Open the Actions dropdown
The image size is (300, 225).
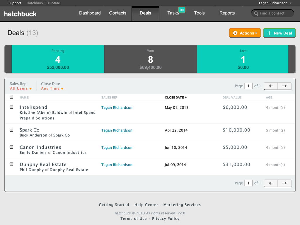pos(245,33)
